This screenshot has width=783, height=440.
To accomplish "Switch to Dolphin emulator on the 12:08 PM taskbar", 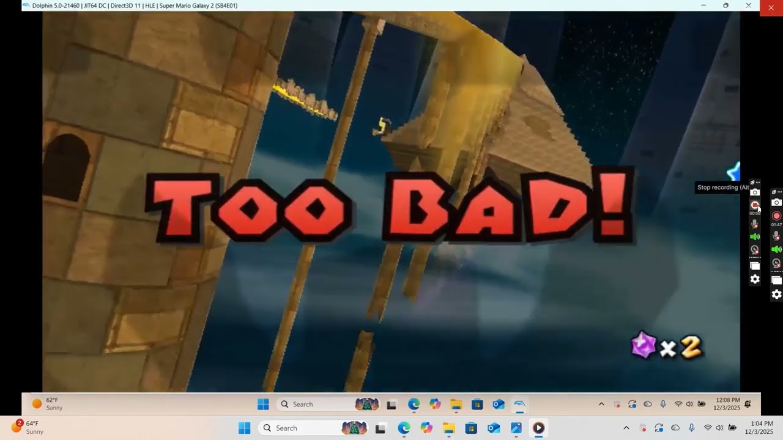I will pyautogui.click(x=519, y=405).
